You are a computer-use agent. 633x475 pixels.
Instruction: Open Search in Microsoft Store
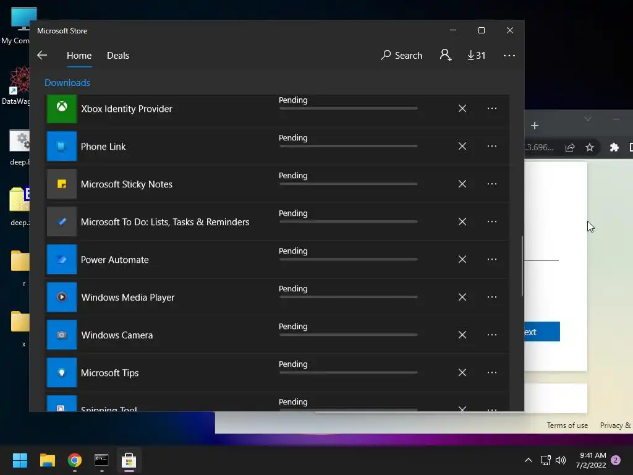coord(401,55)
